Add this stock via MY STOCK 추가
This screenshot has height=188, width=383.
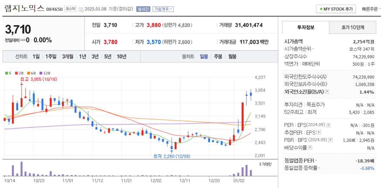click(336, 9)
